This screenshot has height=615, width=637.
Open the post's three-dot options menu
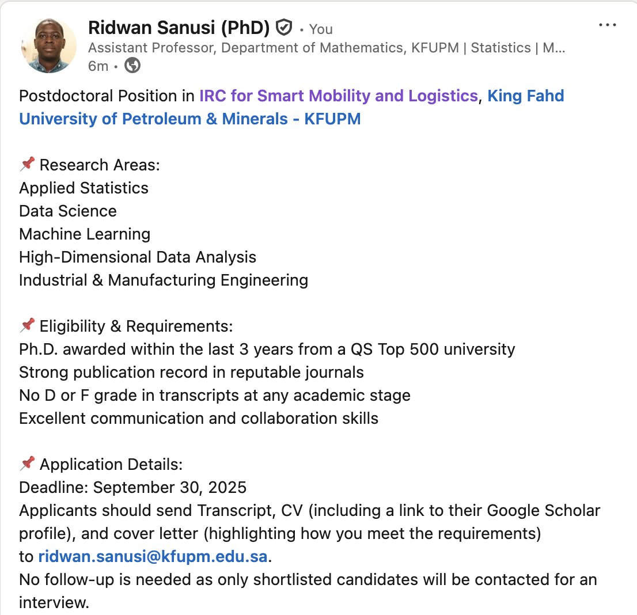coord(608,25)
